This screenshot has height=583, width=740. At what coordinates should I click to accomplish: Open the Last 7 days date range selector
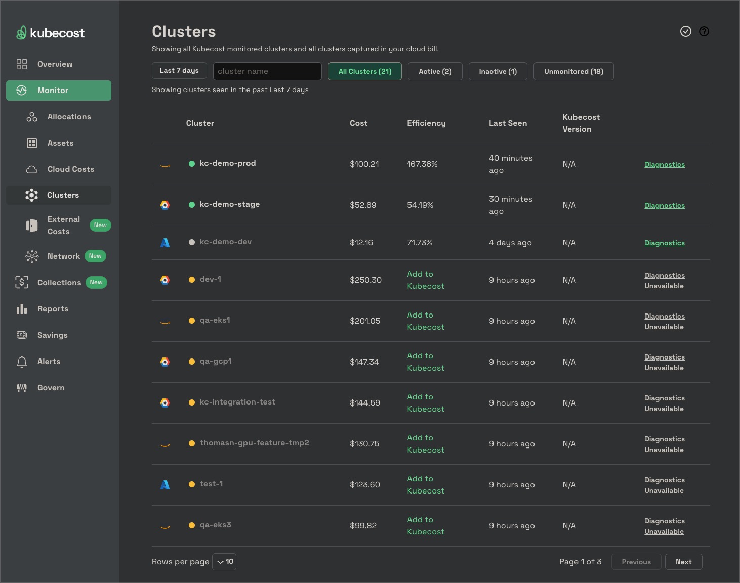click(179, 71)
